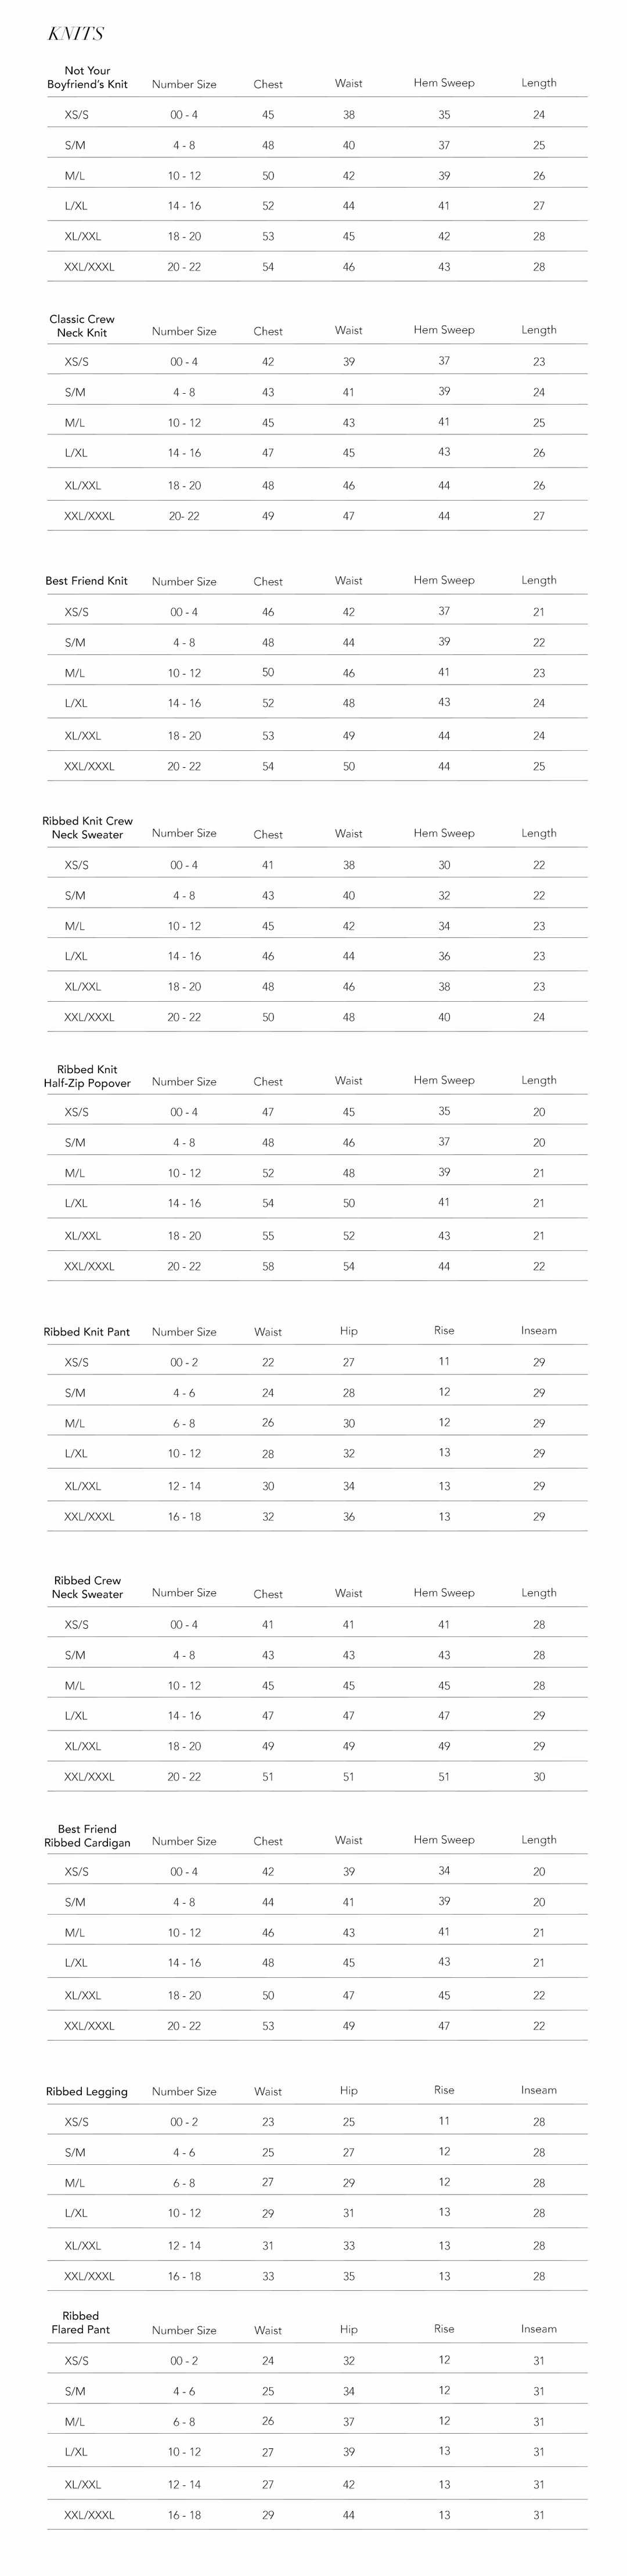Click Number Size header in Classic Crew Neck Knit table
The height and width of the screenshot is (2576, 627).
coord(184,331)
